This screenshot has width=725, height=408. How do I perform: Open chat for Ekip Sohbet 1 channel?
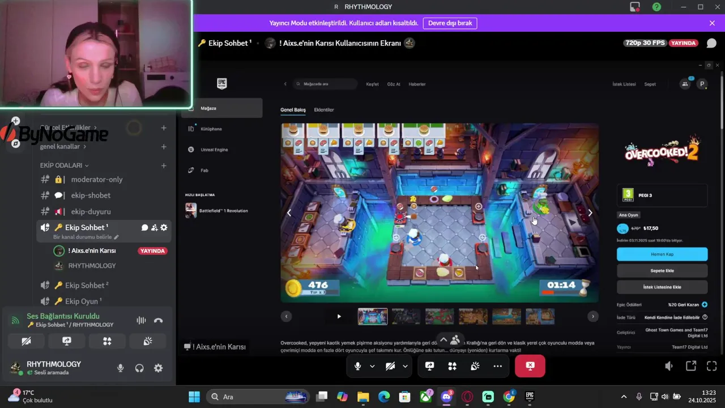point(144,227)
